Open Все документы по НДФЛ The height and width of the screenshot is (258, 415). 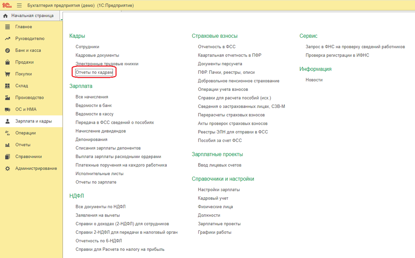click(100, 207)
